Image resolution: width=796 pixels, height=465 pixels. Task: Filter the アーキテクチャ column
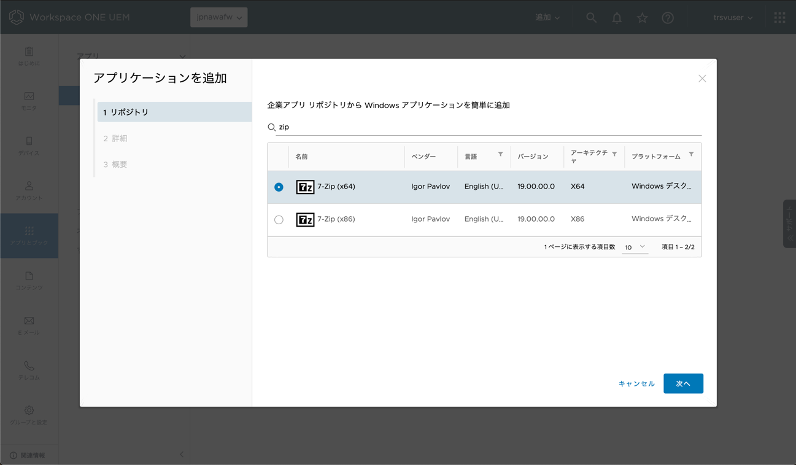614,154
